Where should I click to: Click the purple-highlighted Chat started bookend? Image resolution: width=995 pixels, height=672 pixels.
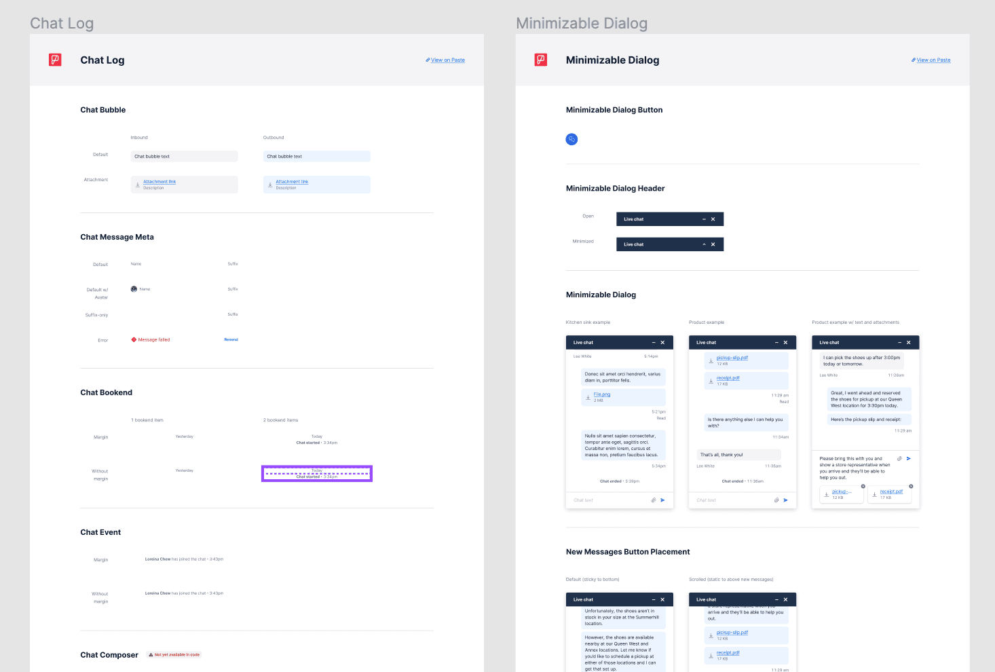317,474
